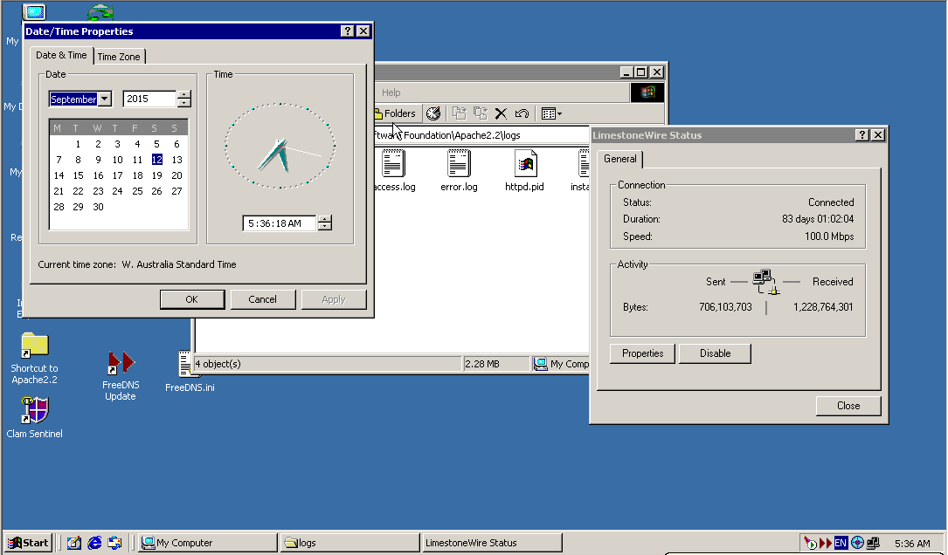
Task: Click the Help menu in Explorer window
Action: pyautogui.click(x=391, y=92)
